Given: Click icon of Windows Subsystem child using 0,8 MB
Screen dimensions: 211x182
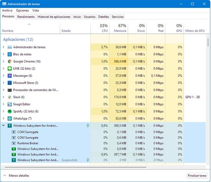Looking at the screenshot, I should click(x=14, y=149).
